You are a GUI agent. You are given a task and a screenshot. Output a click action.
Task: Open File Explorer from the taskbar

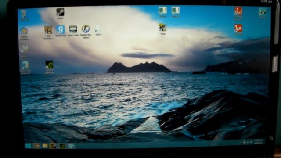45,146
